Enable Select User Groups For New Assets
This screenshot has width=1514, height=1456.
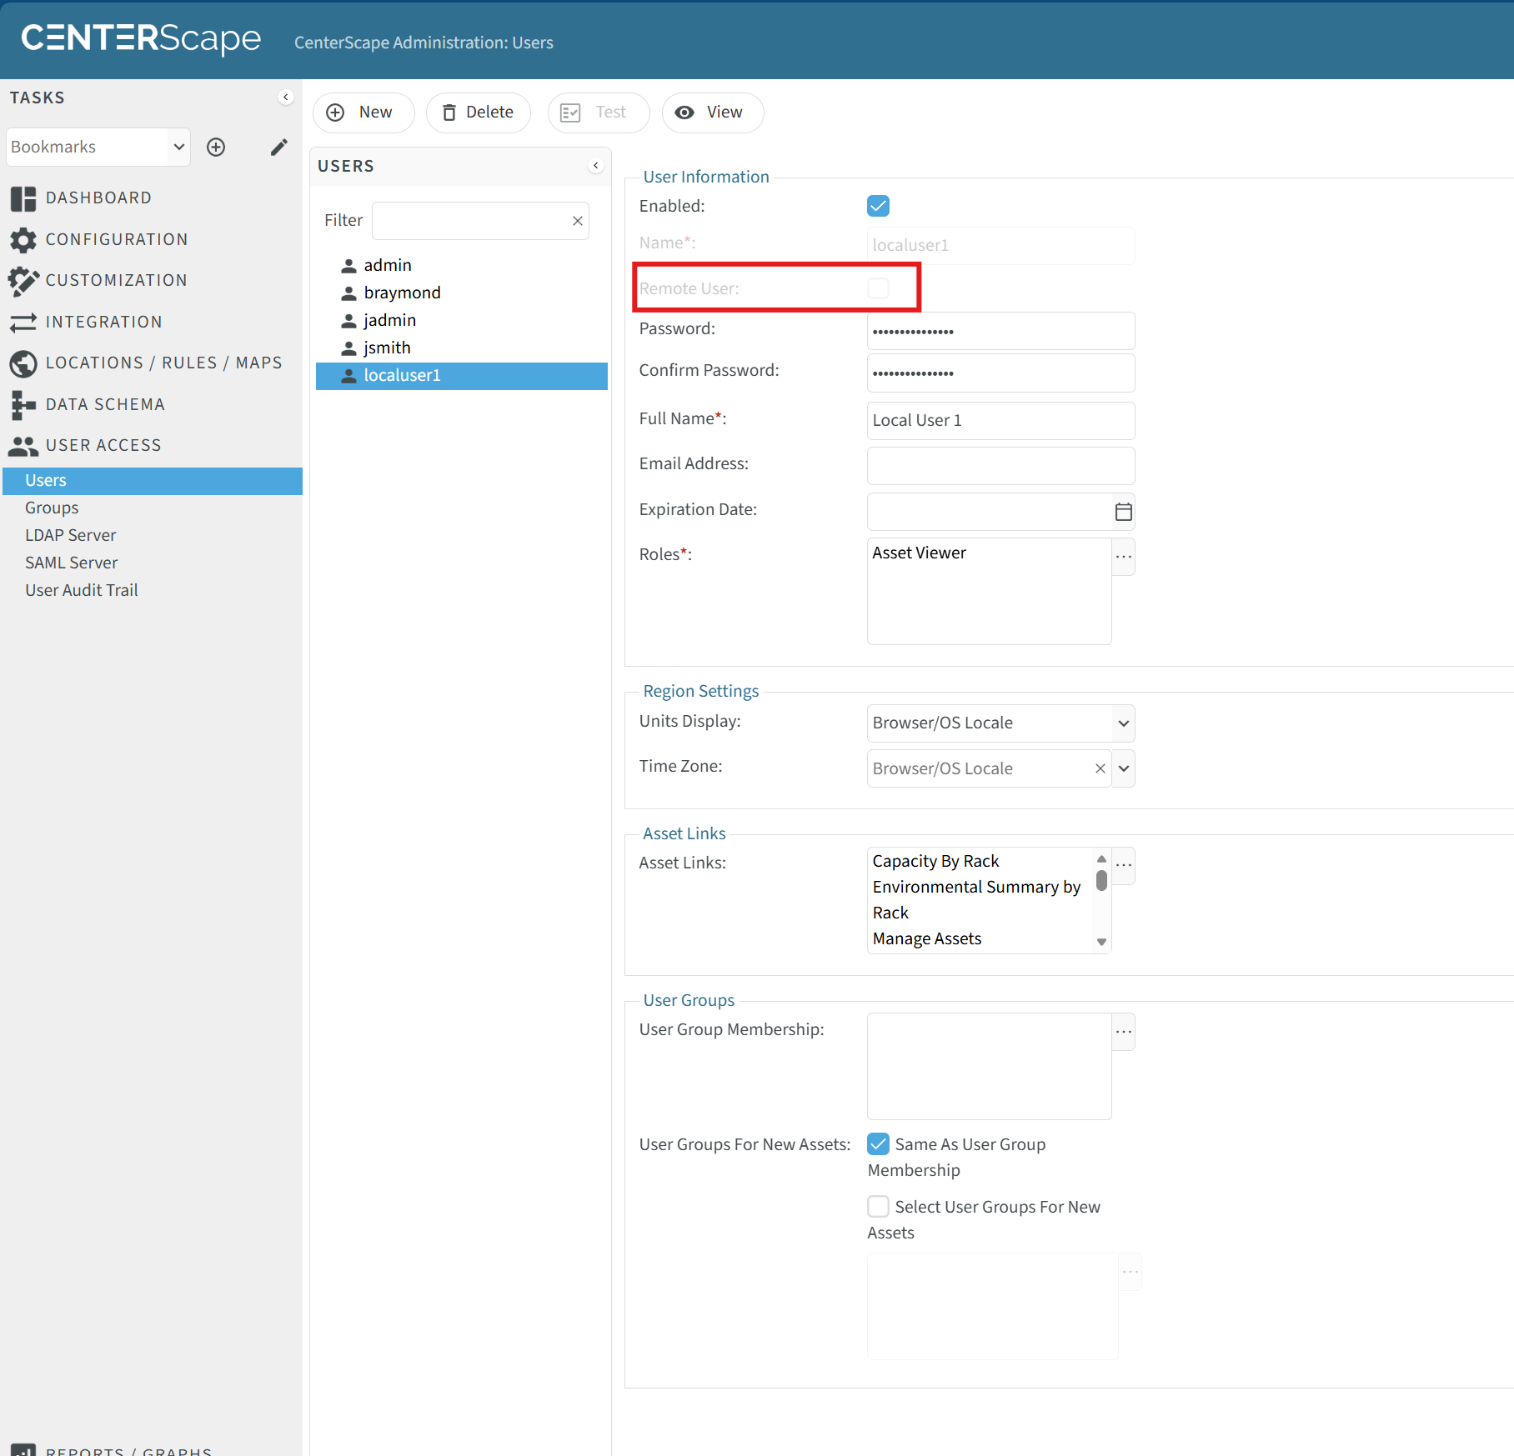878,1206
